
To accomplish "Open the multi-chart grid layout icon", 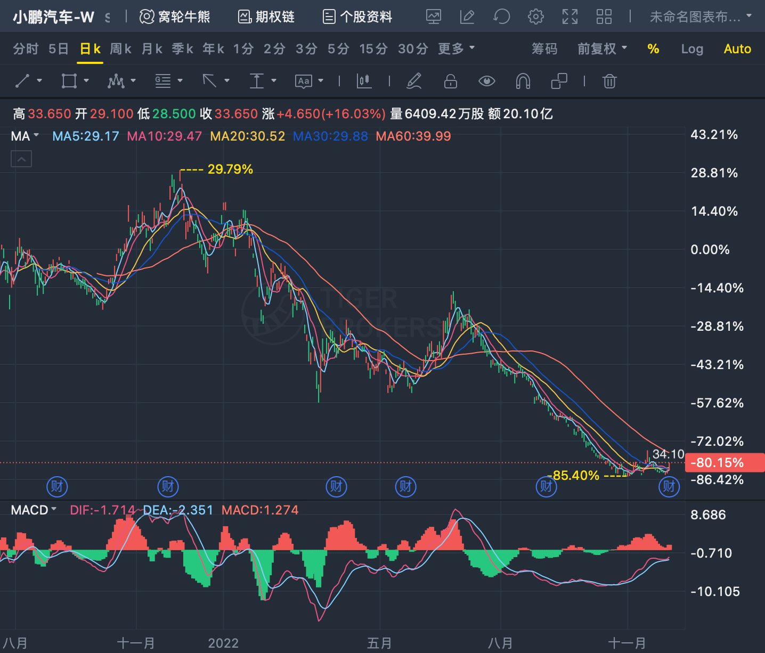I will coord(604,17).
